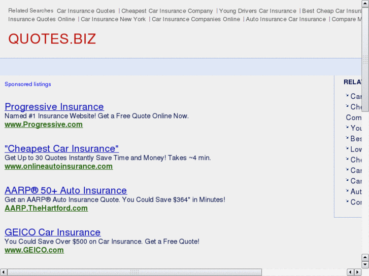Click the bullet arrow icon beside sidebar "Bes"

pyautogui.click(x=347, y=138)
